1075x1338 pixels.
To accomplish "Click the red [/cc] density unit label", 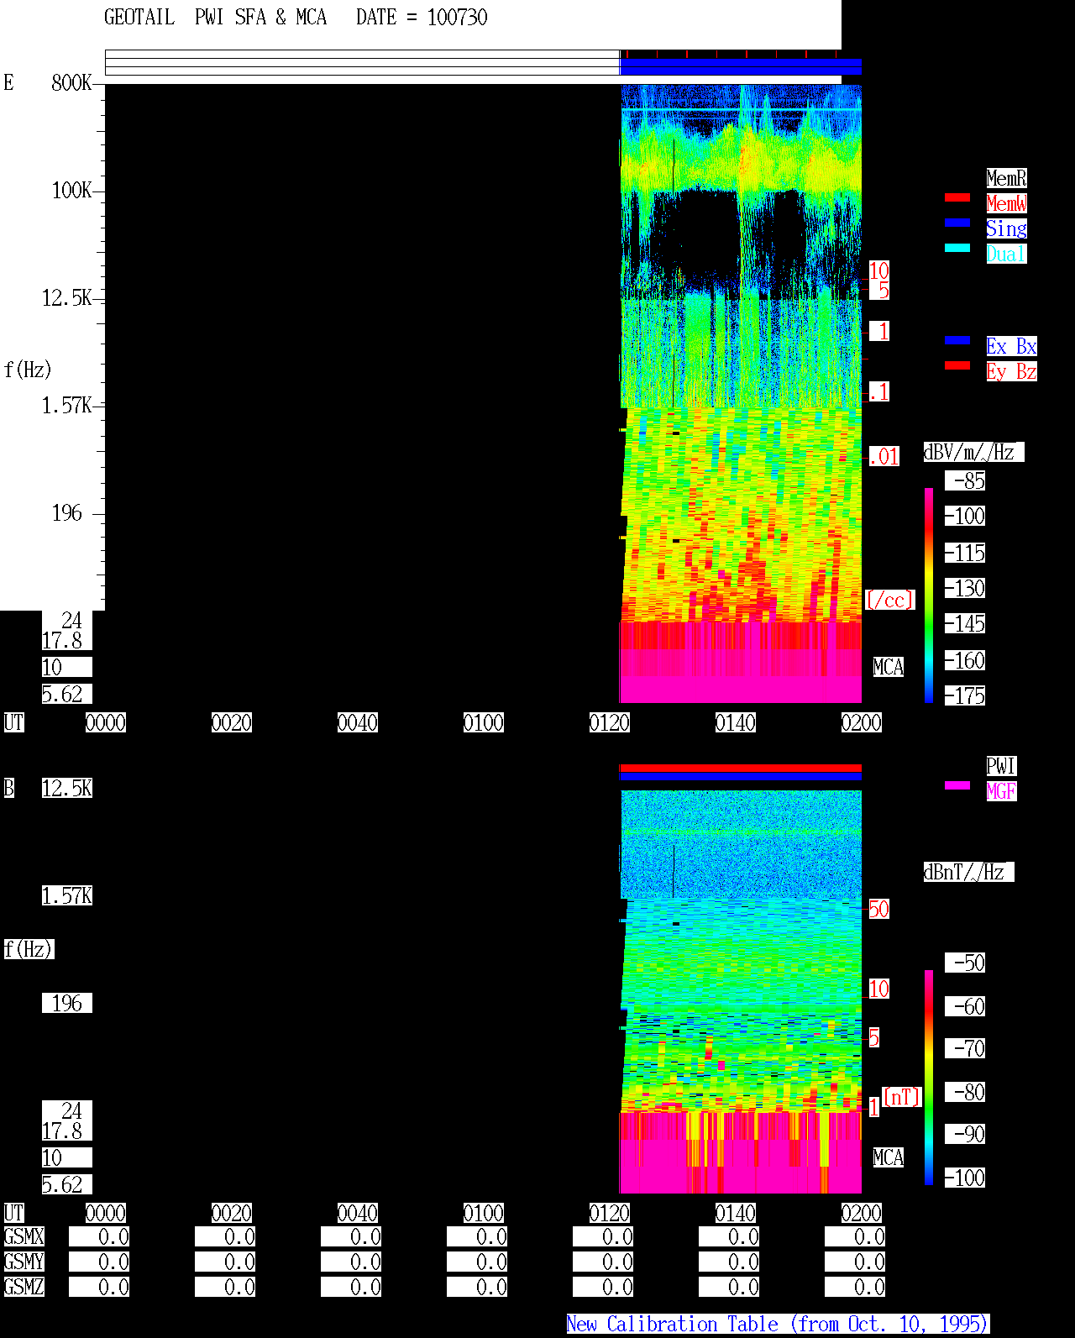I will click(890, 600).
